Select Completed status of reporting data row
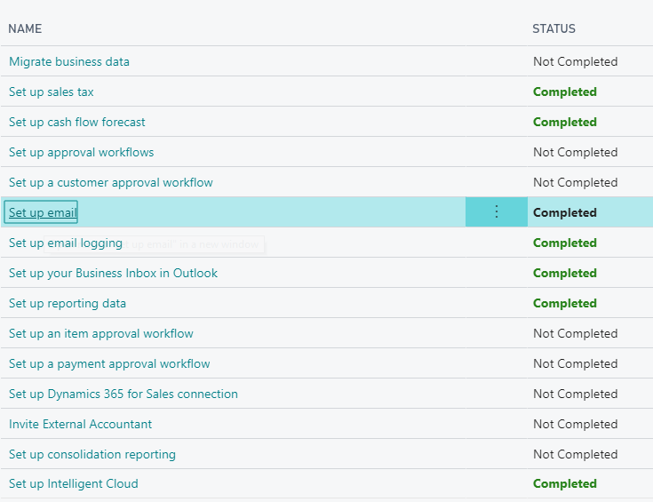The height and width of the screenshot is (502, 653). click(x=565, y=303)
